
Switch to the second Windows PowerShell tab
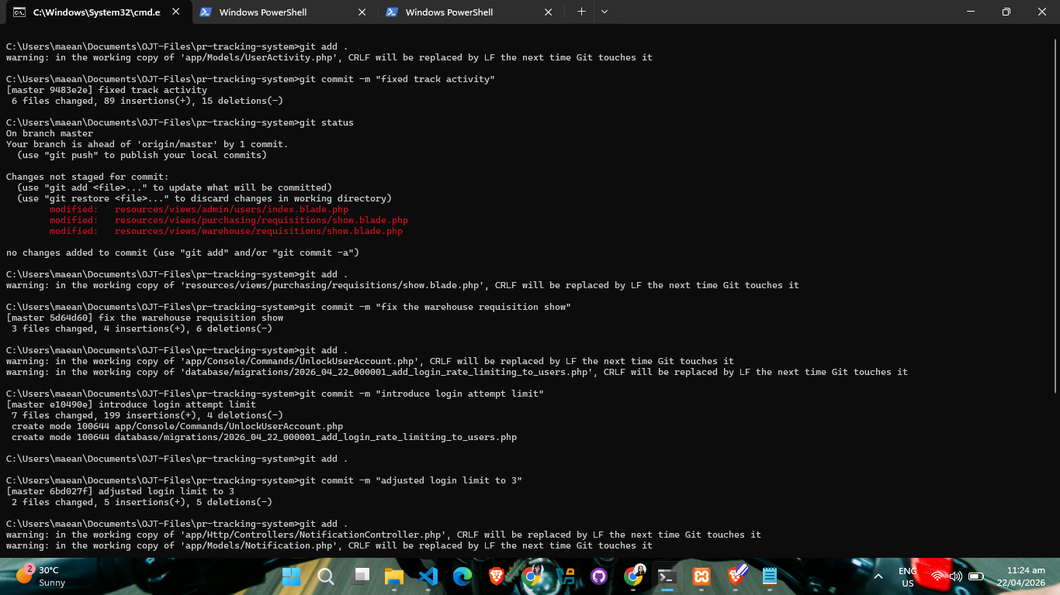[x=469, y=12]
